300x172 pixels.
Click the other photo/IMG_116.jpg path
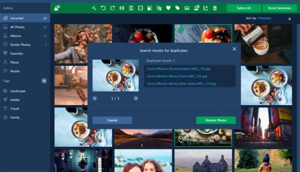[181, 84]
